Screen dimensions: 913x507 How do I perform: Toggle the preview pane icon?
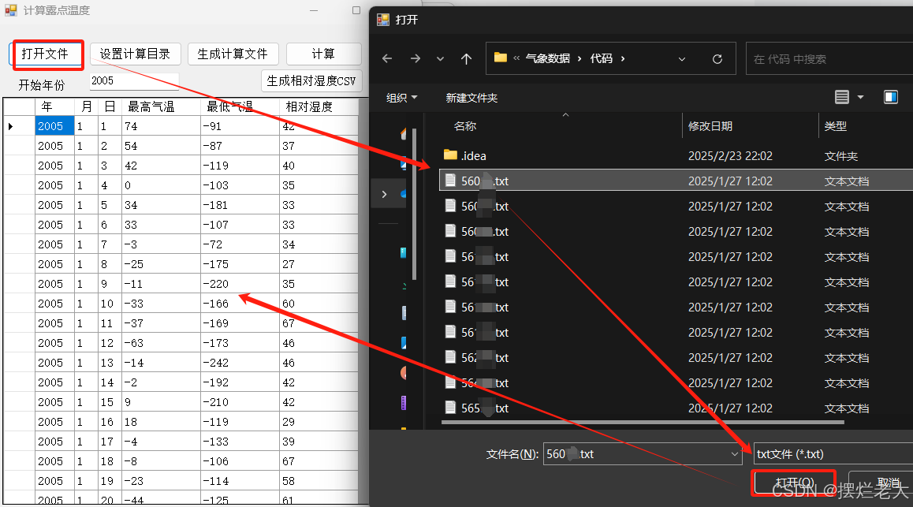tap(890, 97)
